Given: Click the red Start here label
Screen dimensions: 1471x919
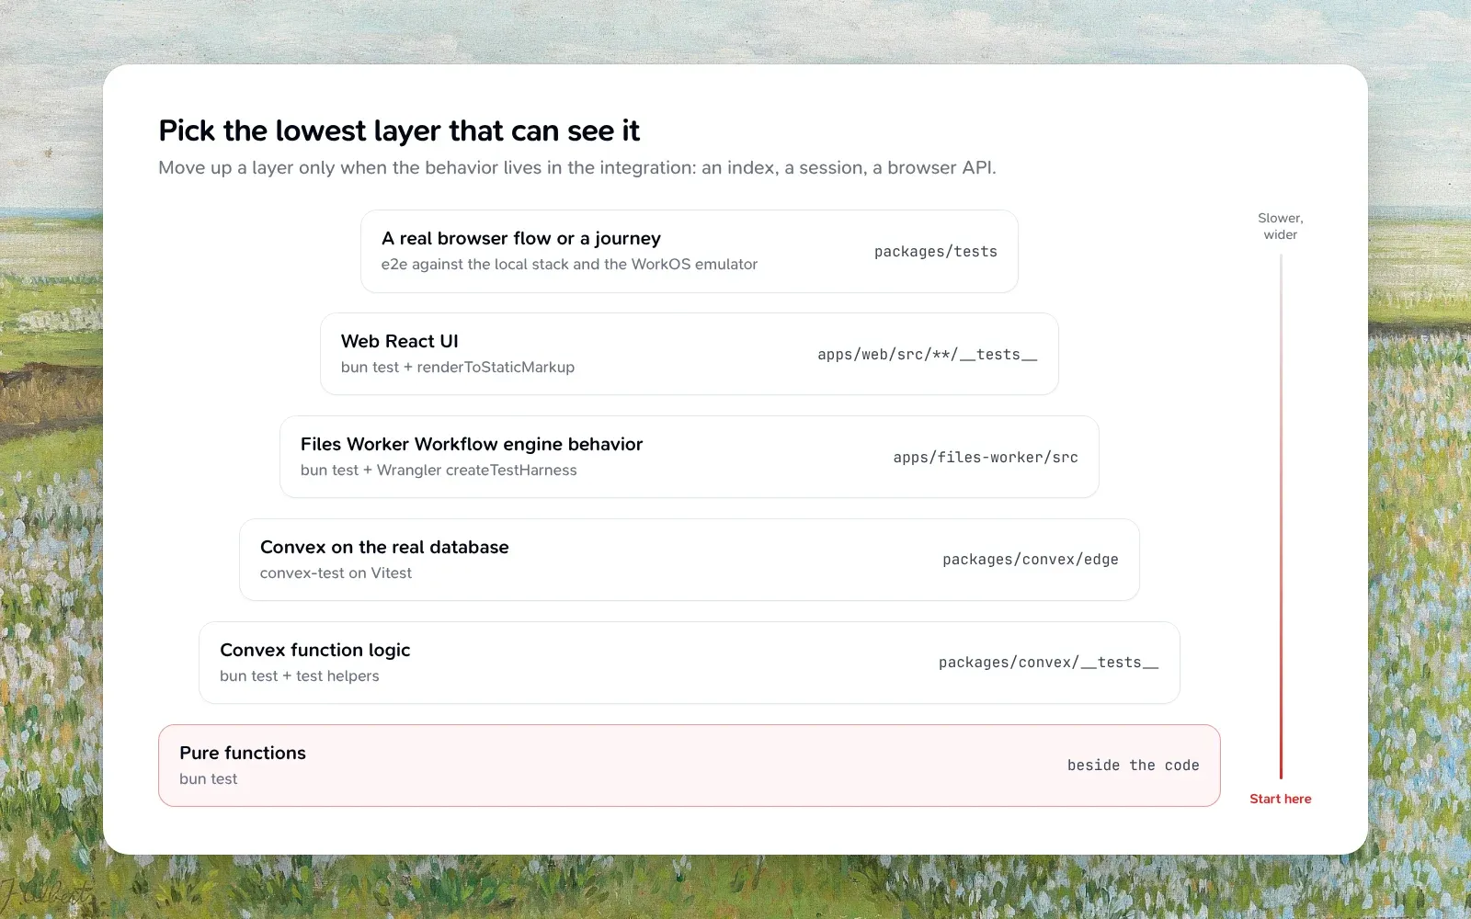Looking at the screenshot, I should [1280, 799].
